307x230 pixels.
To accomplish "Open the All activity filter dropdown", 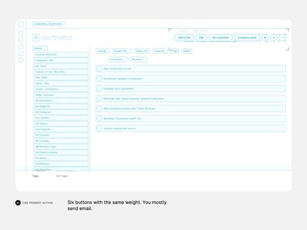I will coord(118,59).
